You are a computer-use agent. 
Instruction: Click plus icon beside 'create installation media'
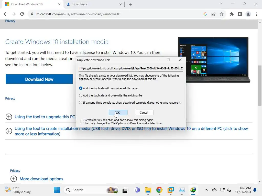(9, 131)
